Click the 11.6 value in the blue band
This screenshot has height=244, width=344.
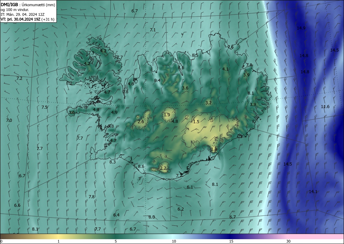325,107
